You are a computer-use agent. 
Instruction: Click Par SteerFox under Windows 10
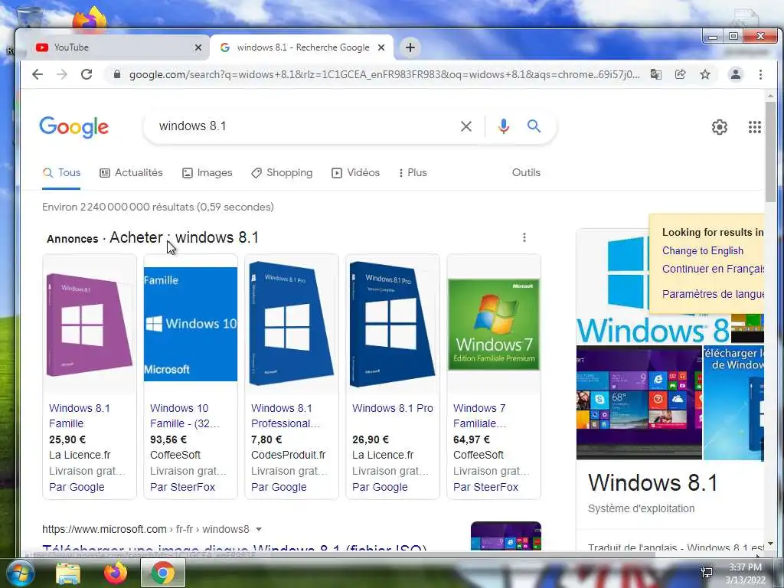point(182,487)
